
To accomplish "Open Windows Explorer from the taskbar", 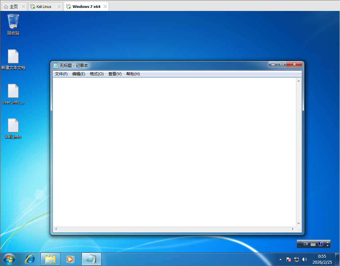I will (x=50, y=259).
